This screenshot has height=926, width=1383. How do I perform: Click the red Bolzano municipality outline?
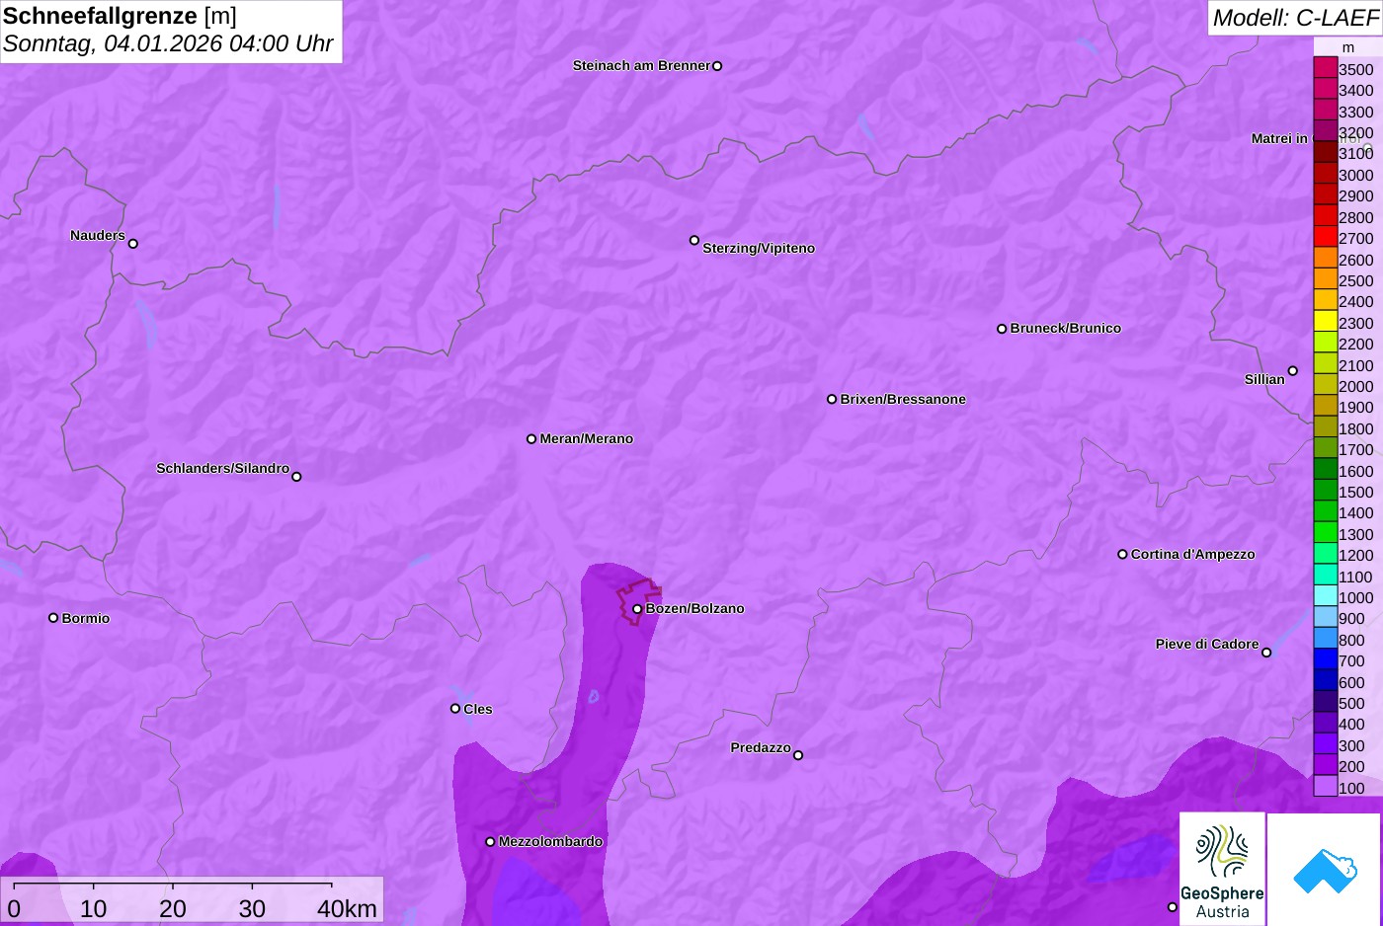639,601
